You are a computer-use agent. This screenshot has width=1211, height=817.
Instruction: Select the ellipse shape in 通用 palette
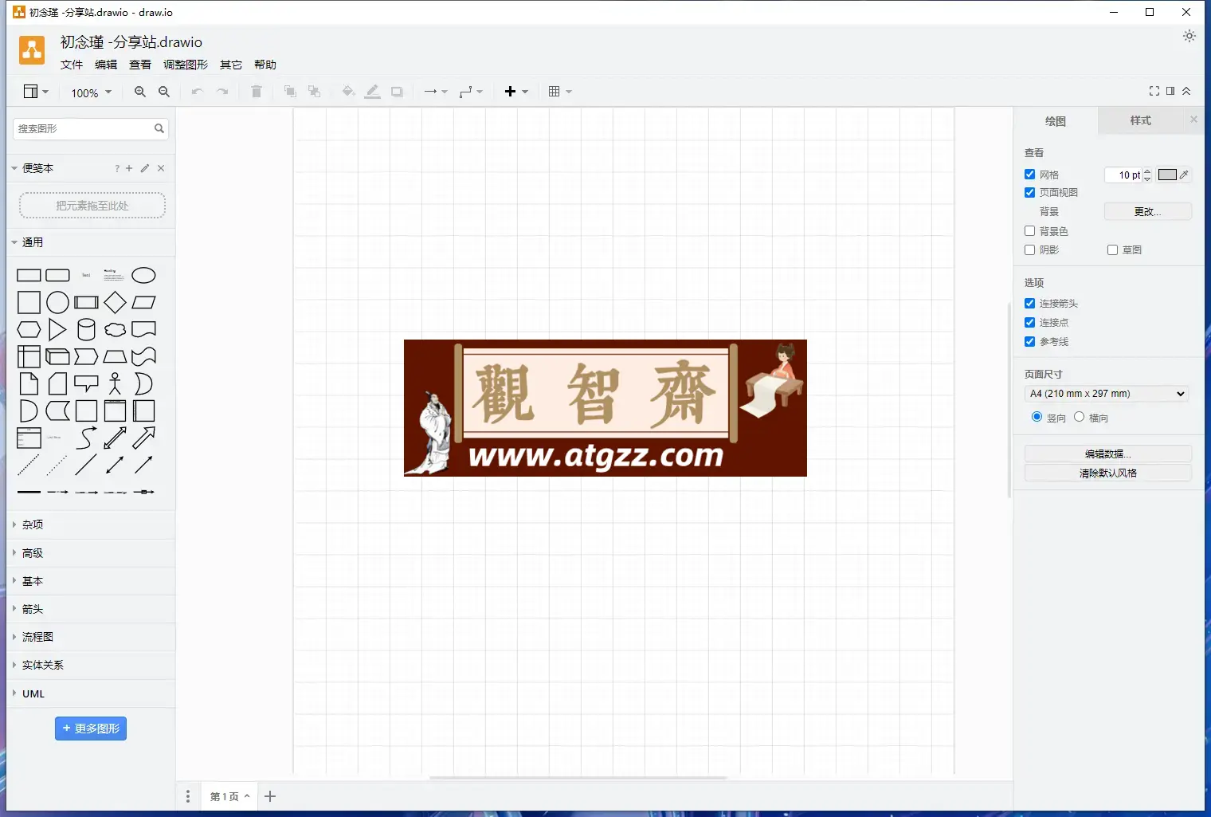click(x=143, y=276)
